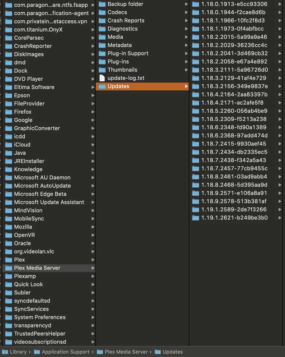Click the Plexamp folder icon
The height and width of the screenshot is (357, 285).
[x=9, y=276]
